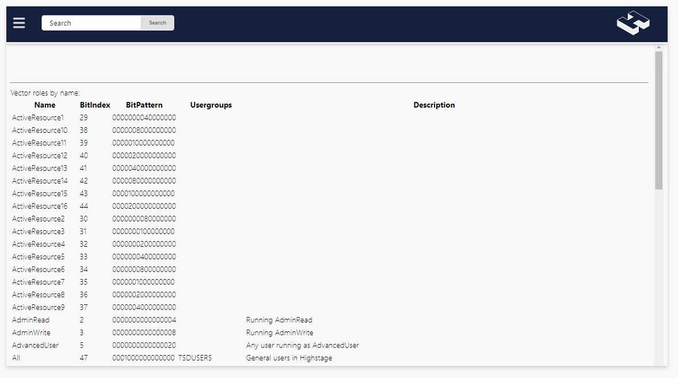The height and width of the screenshot is (378, 678).
Task: Click bit pattern 0000000000000004
Action: 144,320
